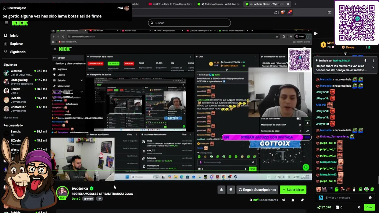This screenshot has width=379, height=213.
Task: Select the goose emote in quick row
Action: (x=354, y=189)
